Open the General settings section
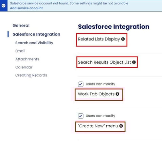This screenshot has width=162, height=142. point(21,26)
